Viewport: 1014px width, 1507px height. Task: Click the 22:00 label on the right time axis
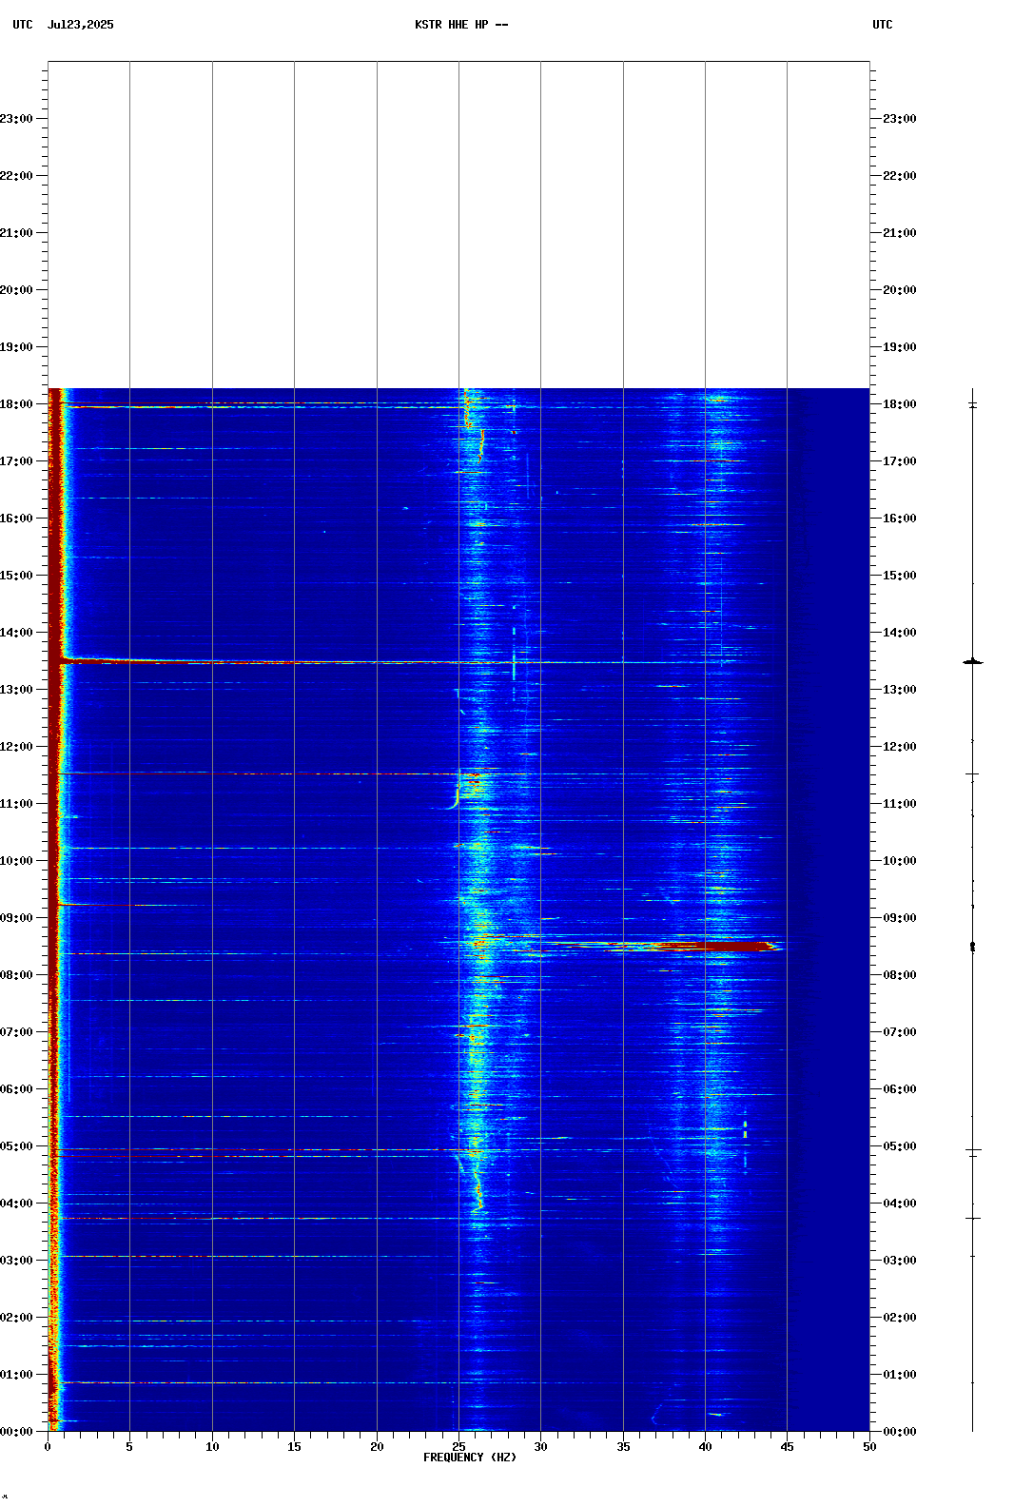pyautogui.click(x=900, y=176)
